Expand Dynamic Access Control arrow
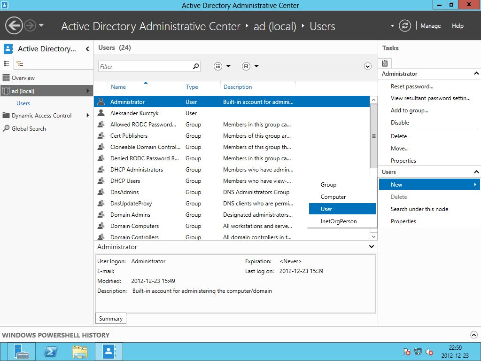This screenshot has width=481, height=361. click(88, 116)
